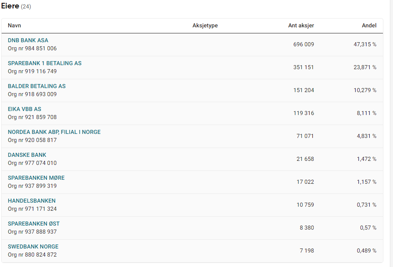Open the DNB BANK ASA owner link
The width and height of the screenshot is (393, 267).
tap(28, 41)
